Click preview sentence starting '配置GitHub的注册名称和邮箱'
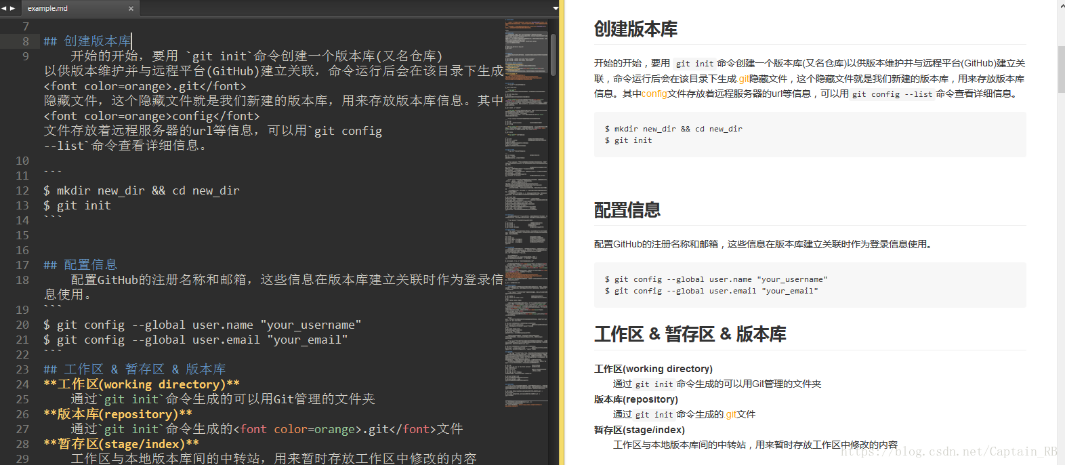 pyautogui.click(x=764, y=244)
